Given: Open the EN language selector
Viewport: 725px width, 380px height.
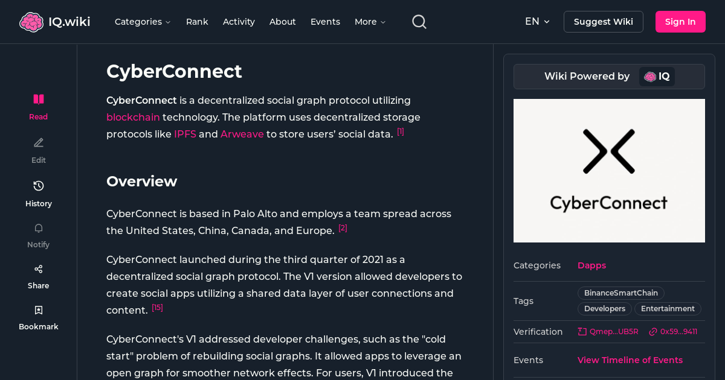Looking at the screenshot, I should [x=536, y=21].
